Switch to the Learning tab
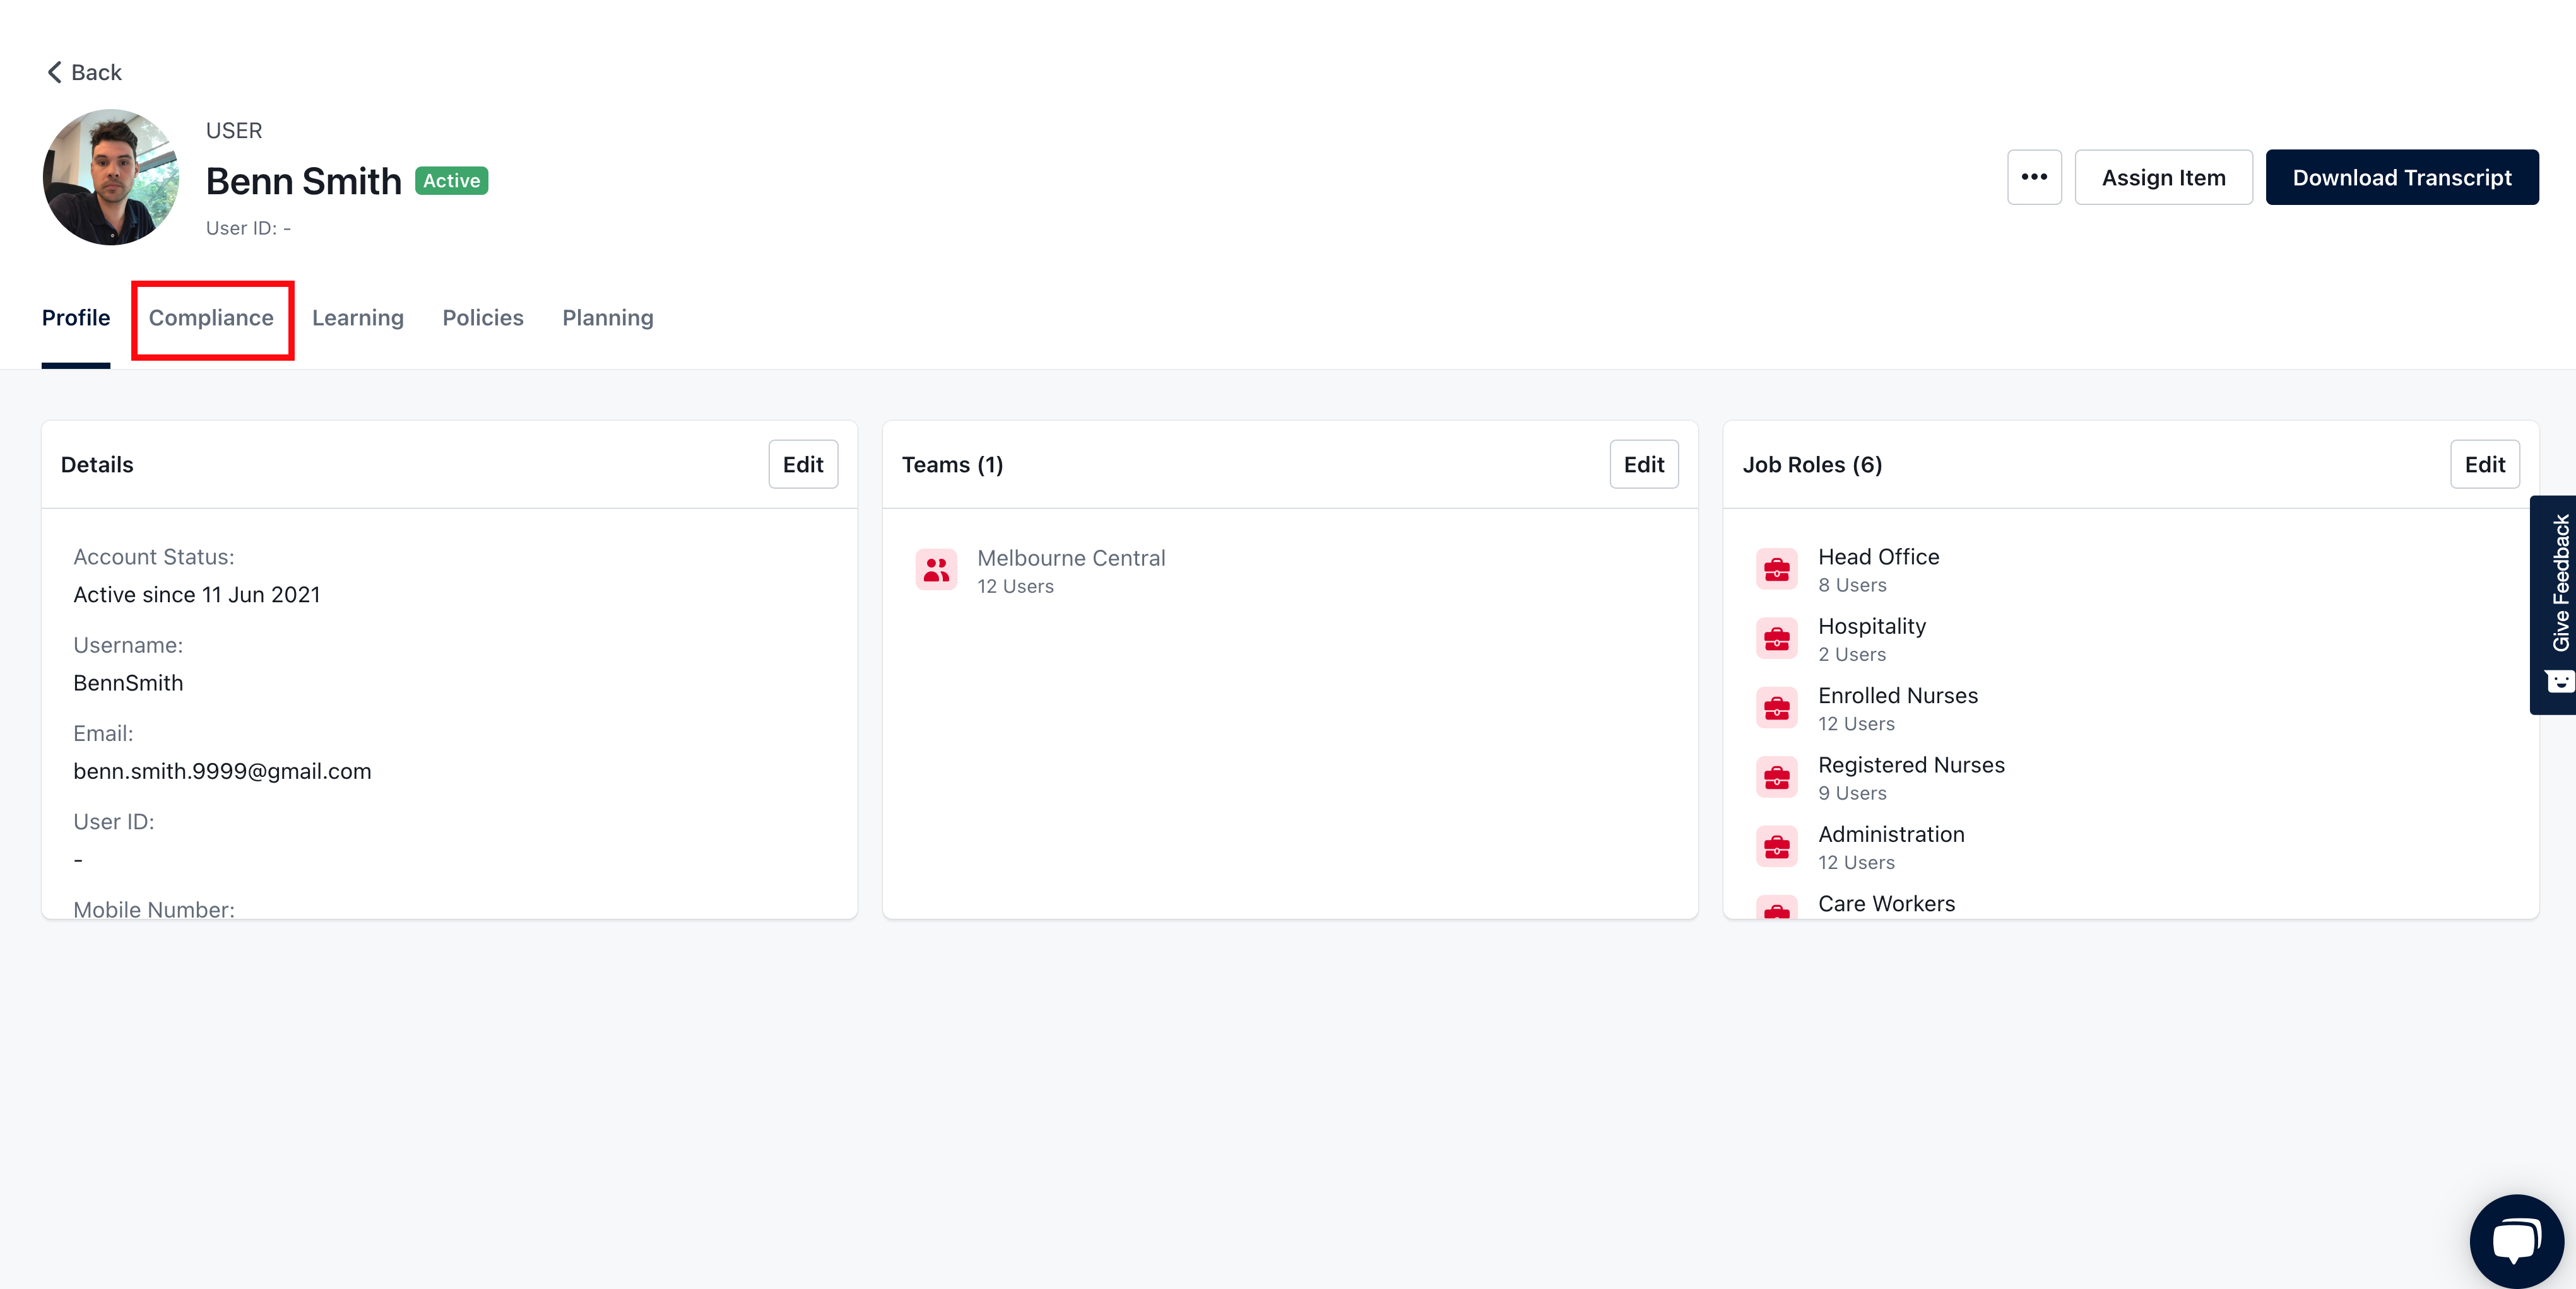The width and height of the screenshot is (2576, 1289). 357,318
